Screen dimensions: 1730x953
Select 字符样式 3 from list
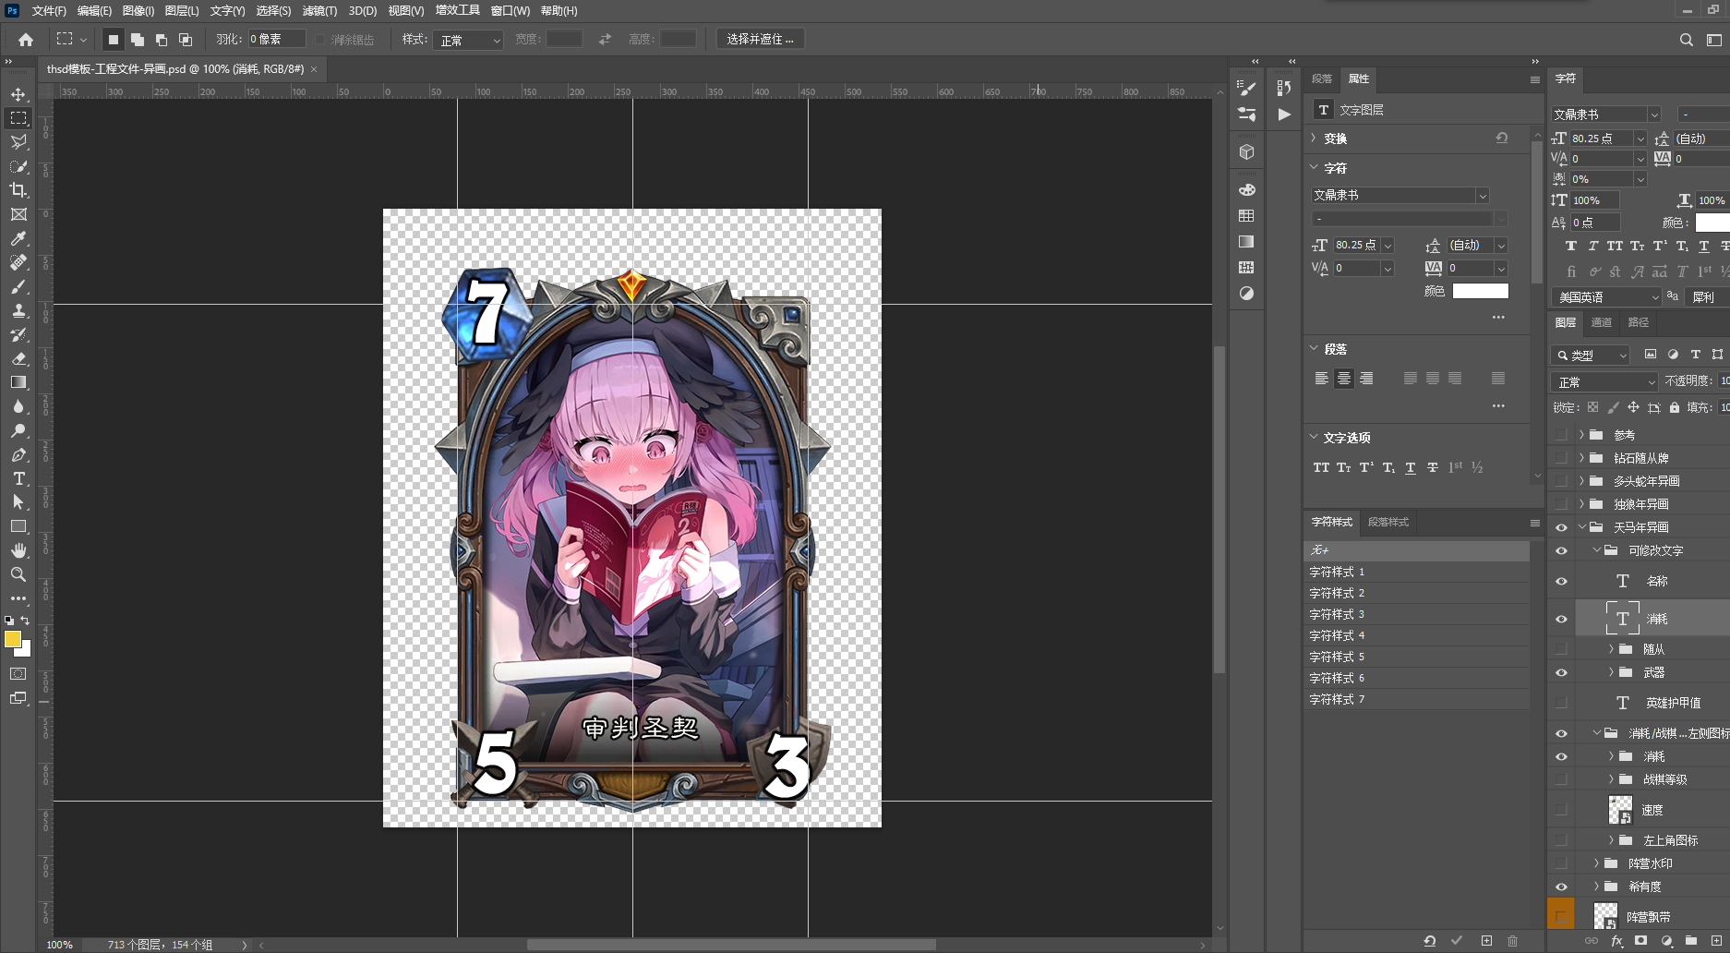click(1336, 614)
